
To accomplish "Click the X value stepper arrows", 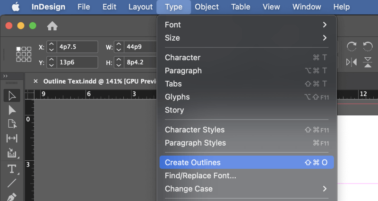I will (52, 46).
